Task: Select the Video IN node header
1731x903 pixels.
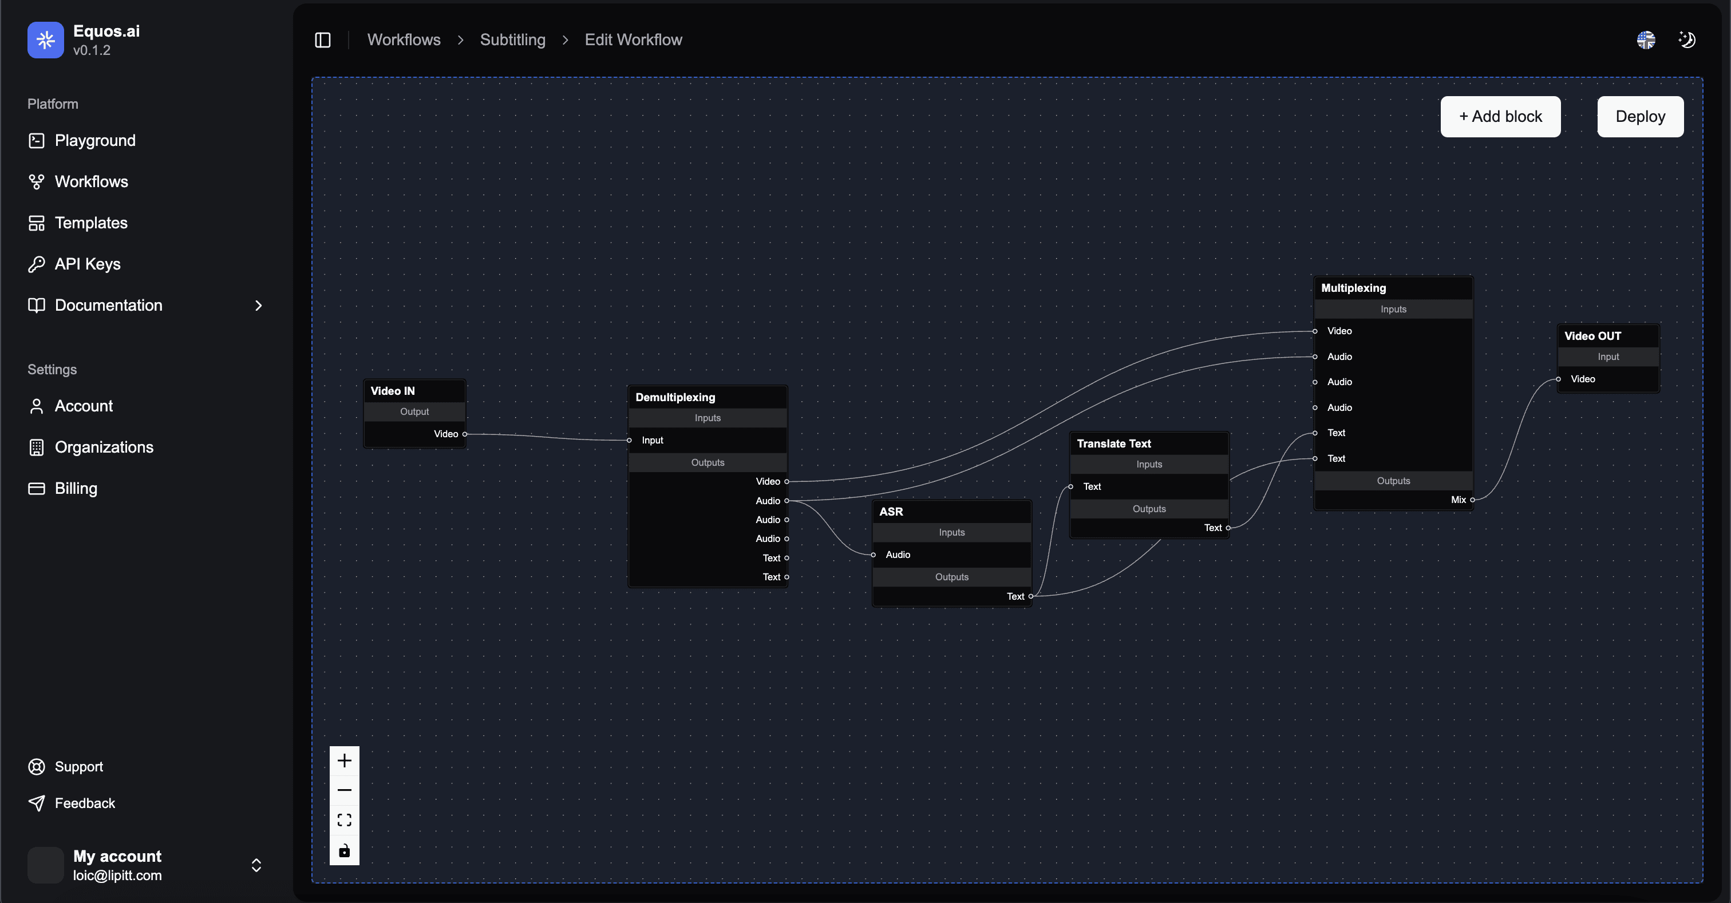Action: (x=414, y=391)
